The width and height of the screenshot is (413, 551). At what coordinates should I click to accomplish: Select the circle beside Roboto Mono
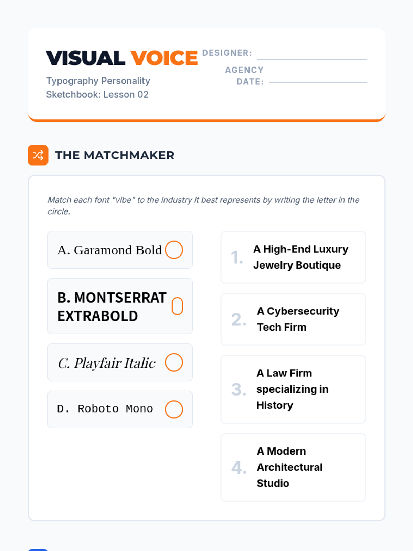pyautogui.click(x=174, y=409)
